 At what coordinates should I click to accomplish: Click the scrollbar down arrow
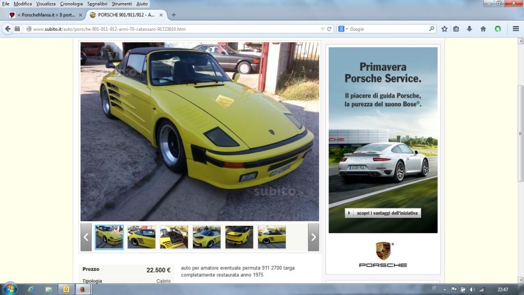520,280
